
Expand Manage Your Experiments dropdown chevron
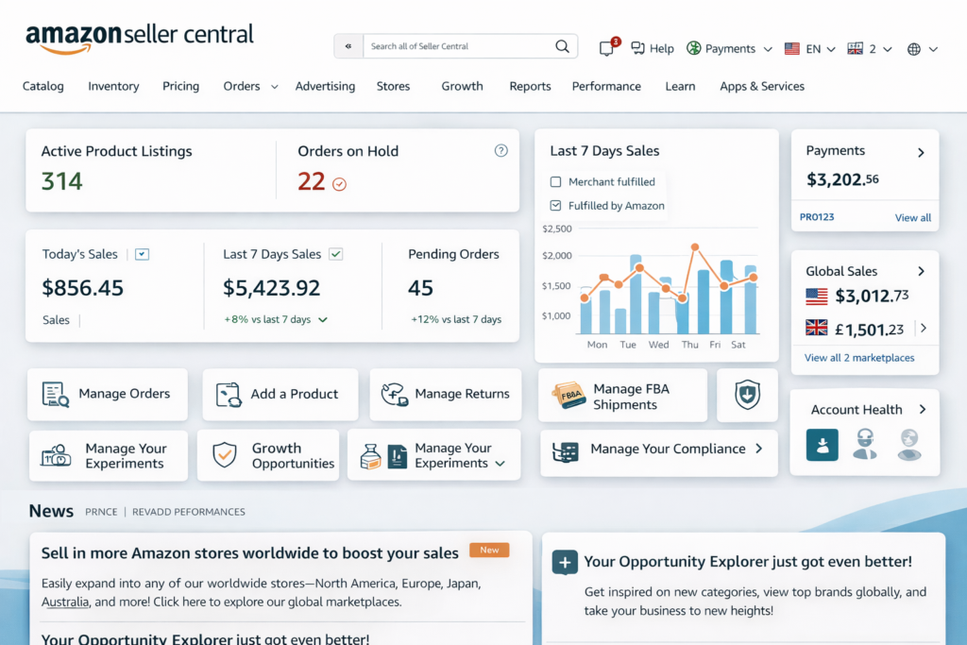click(500, 464)
